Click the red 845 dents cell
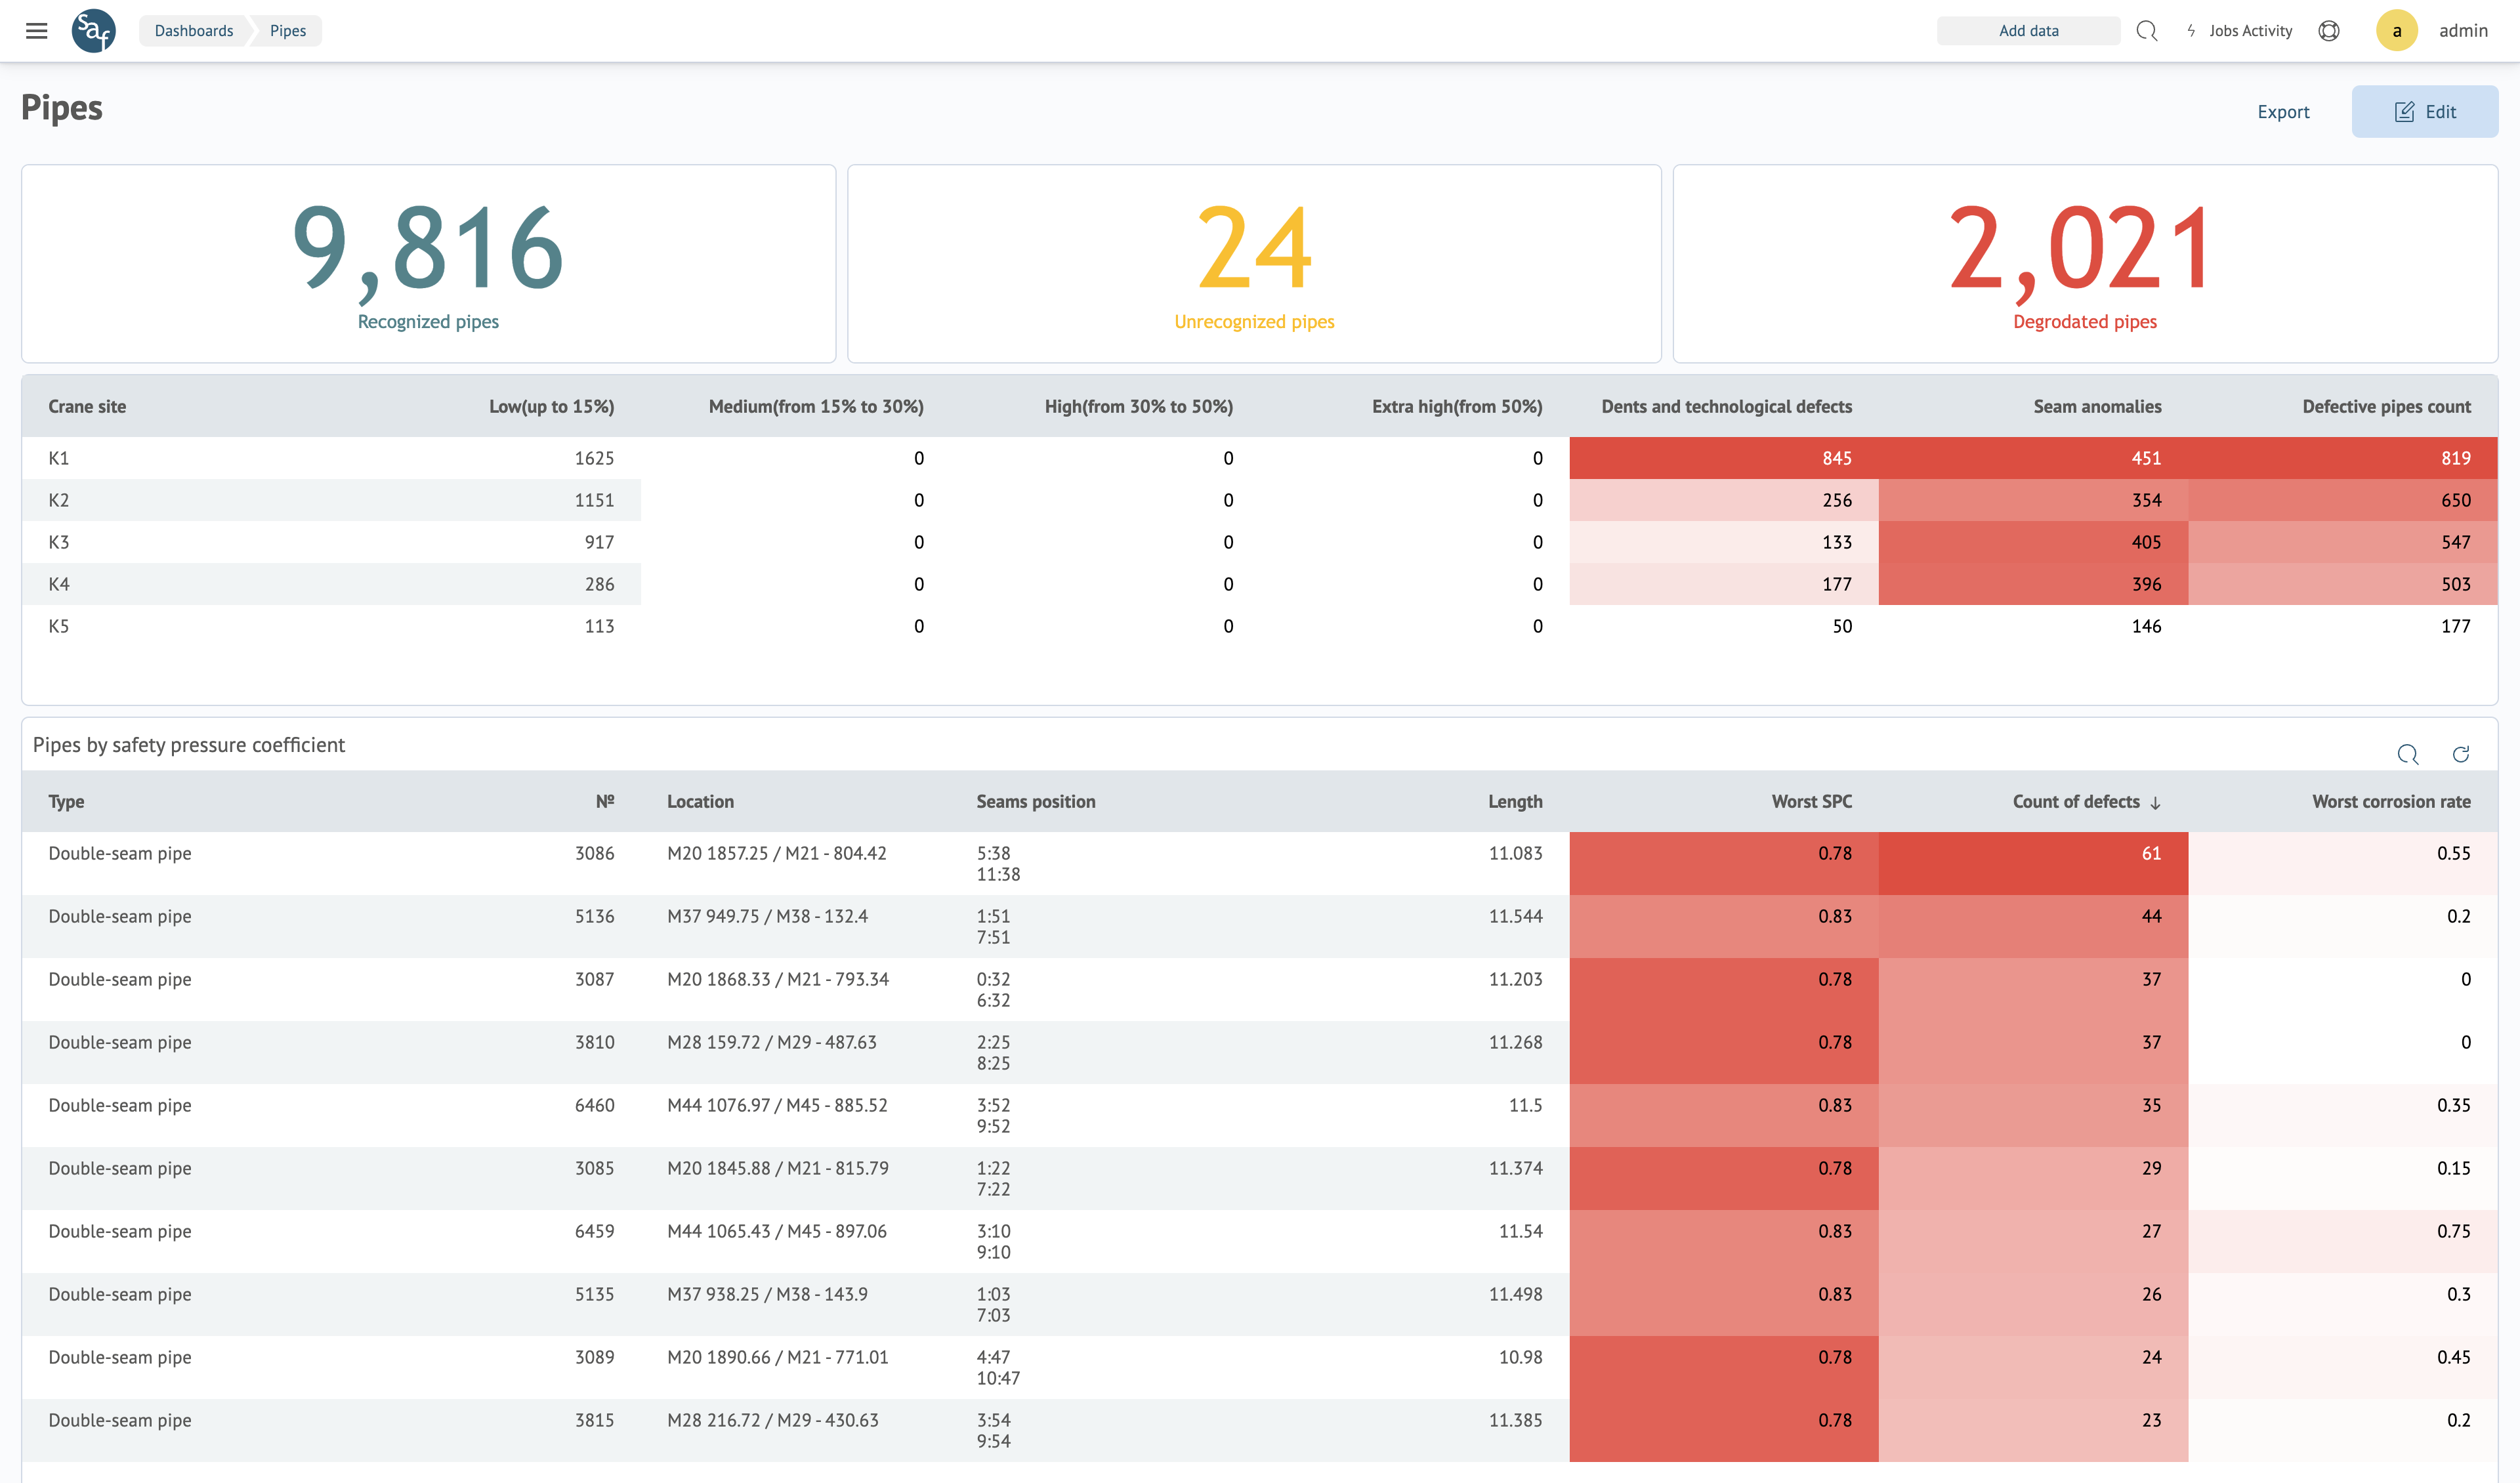The width and height of the screenshot is (2520, 1483). click(1724, 458)
